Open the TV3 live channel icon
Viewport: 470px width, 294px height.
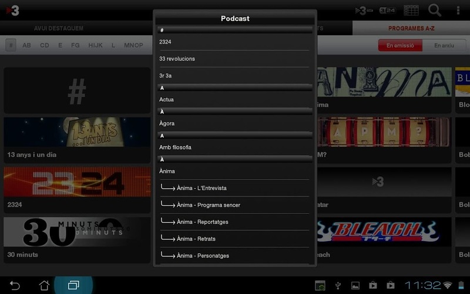(364, 11)
